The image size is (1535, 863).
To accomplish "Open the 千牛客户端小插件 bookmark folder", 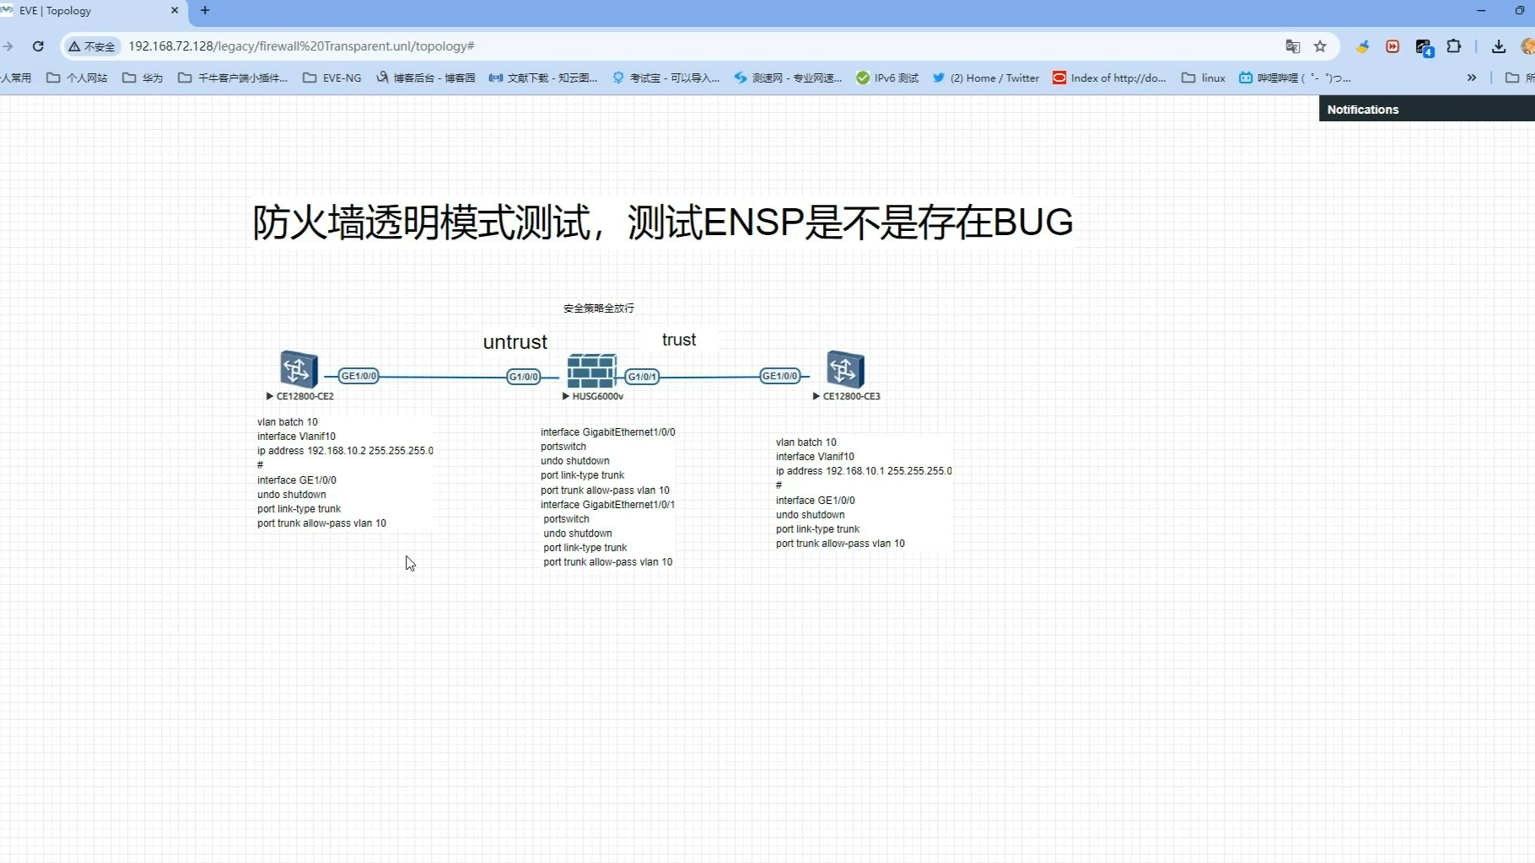I will [233, 78].
